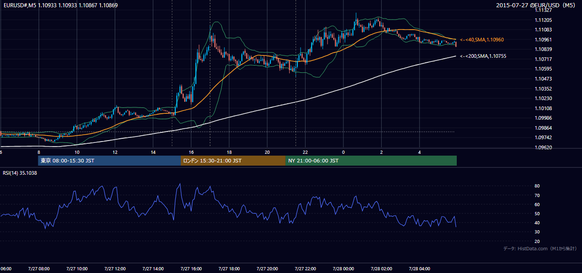
Task: Open the HistData.com data source credit
Action: [540, 248]
